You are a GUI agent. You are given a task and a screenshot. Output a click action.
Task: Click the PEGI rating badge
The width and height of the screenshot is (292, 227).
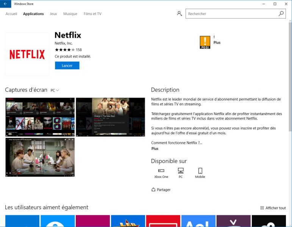205,42
